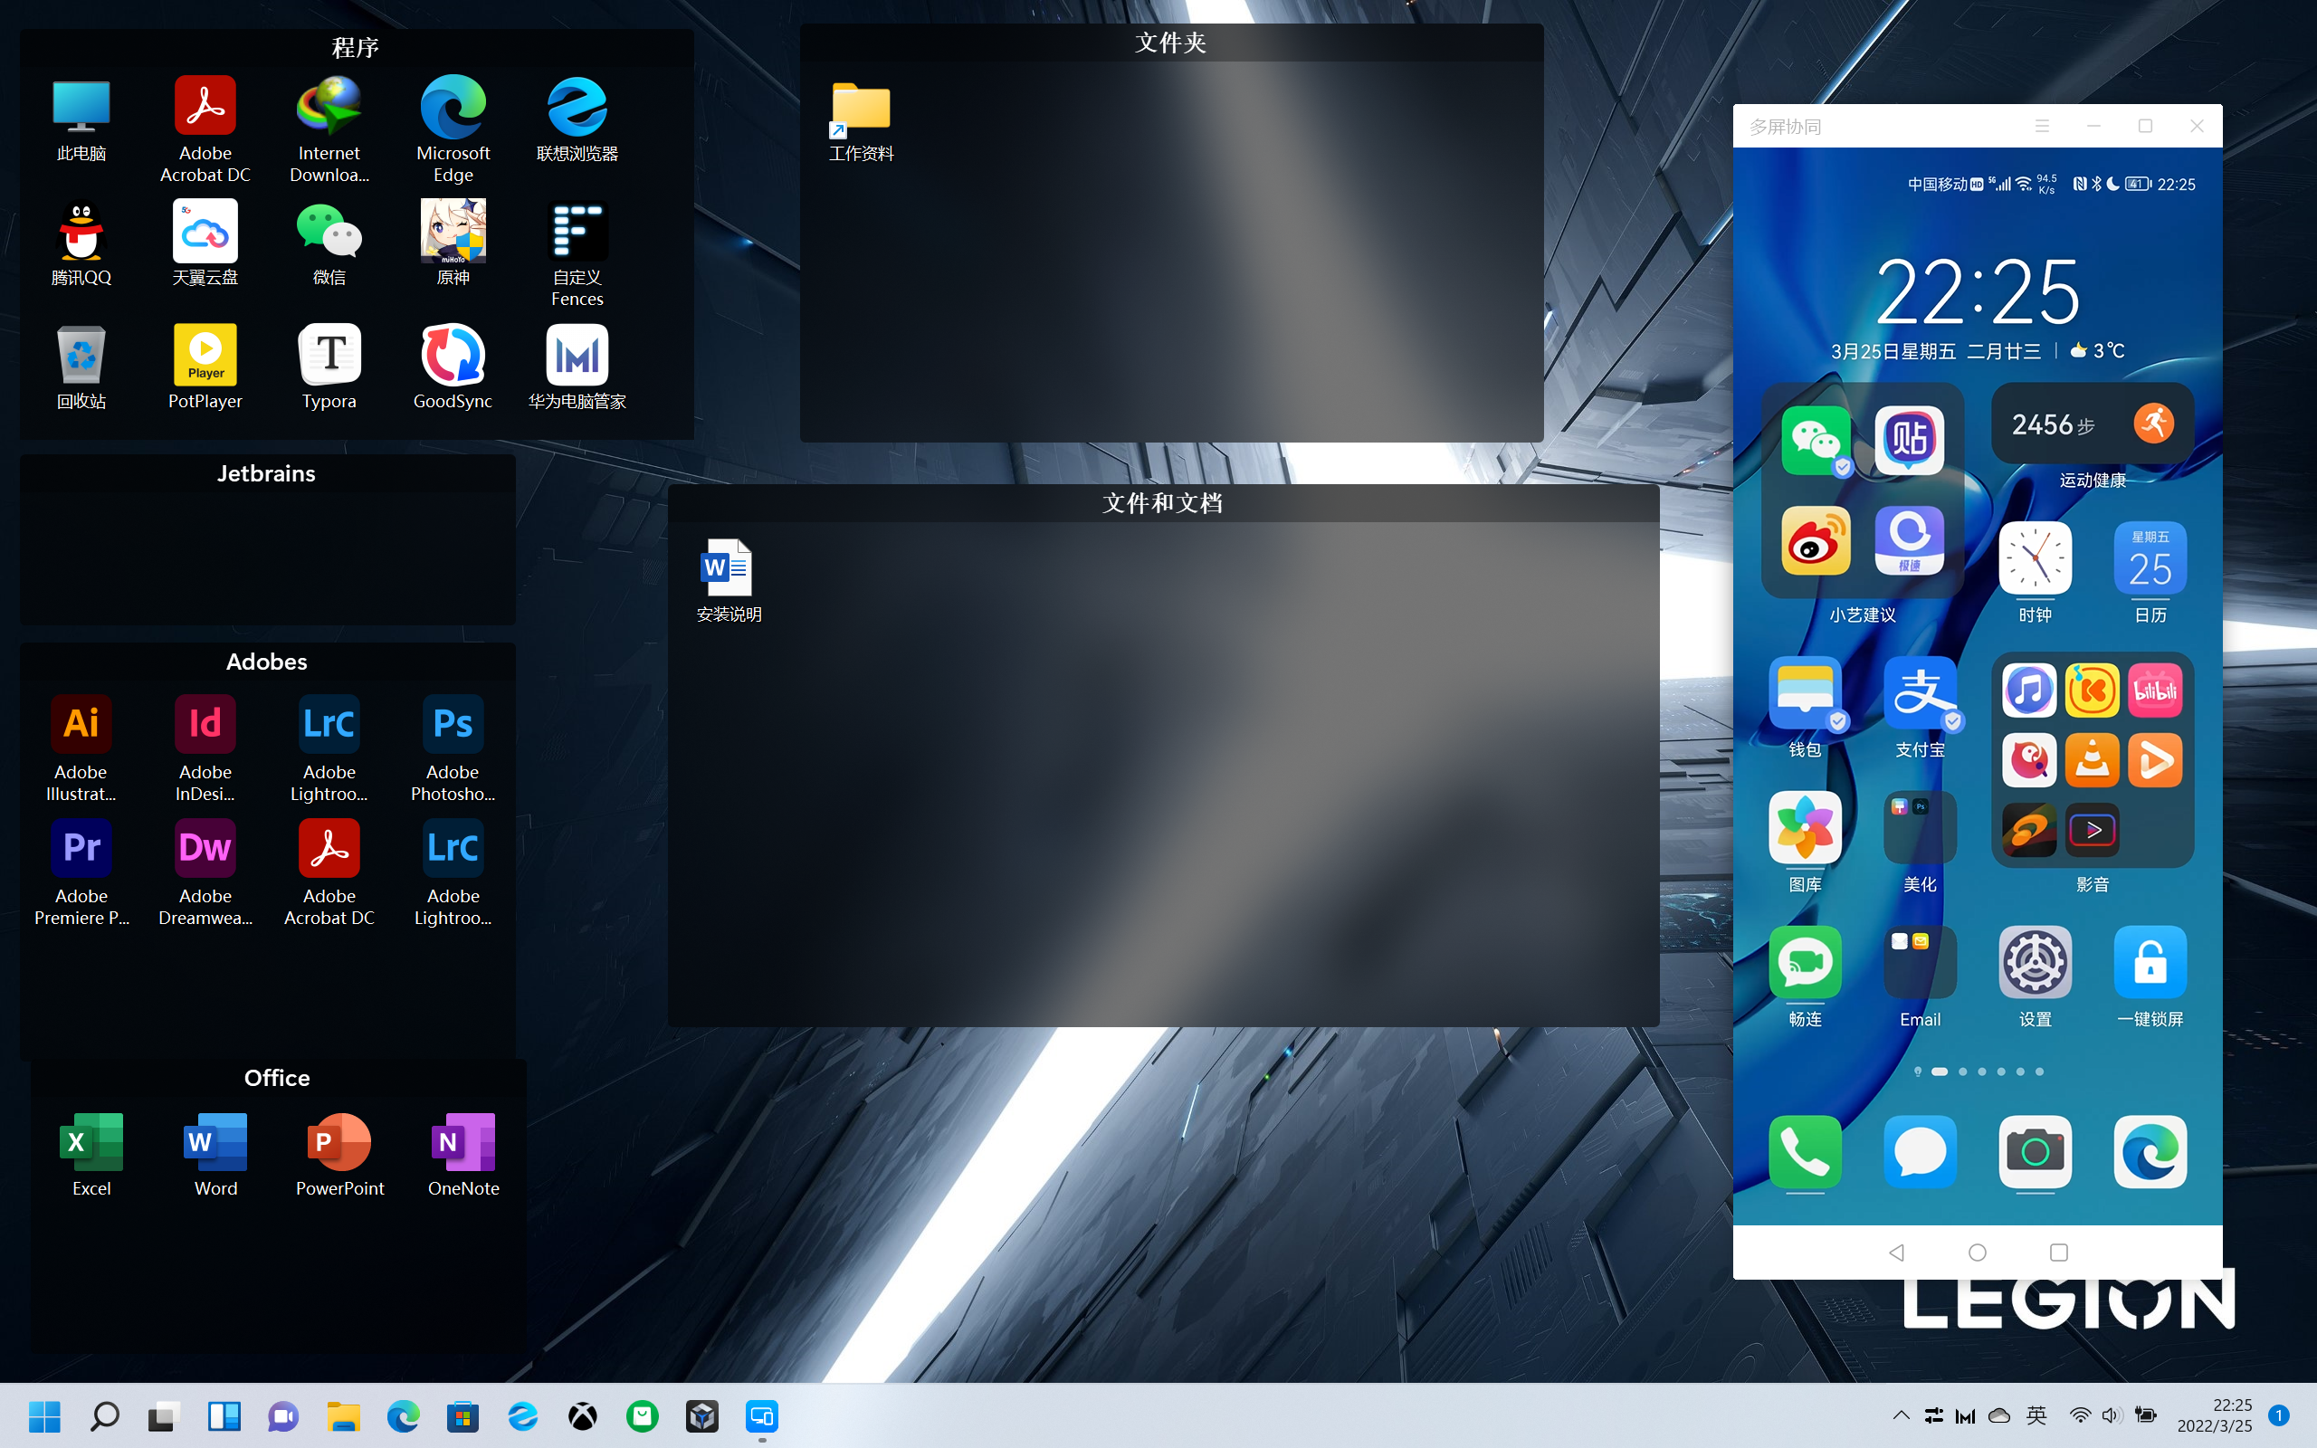Launch Adobe Dreamweaver icon
The width and height of the screenshot is (2317, 1448).
coord(205,872)
